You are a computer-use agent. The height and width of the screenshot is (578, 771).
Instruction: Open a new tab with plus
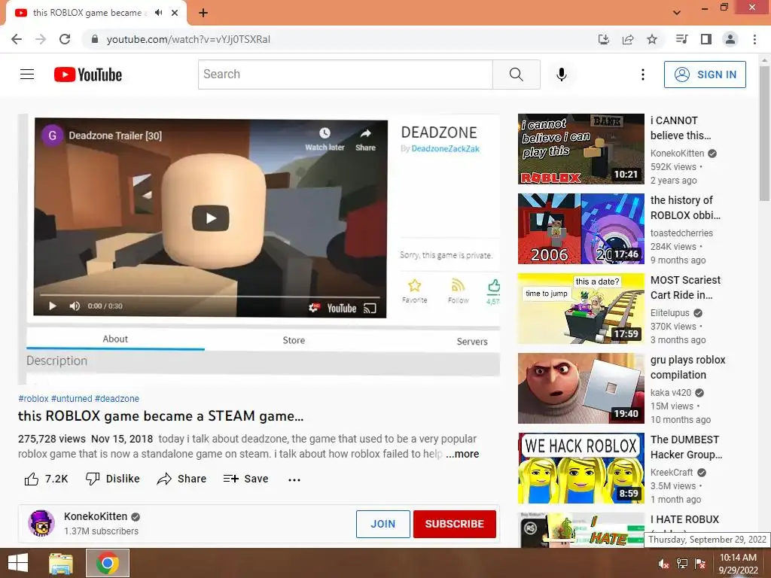203,13
